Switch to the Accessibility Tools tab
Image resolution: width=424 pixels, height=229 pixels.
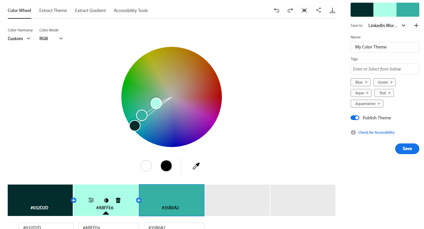coord(131,10)
